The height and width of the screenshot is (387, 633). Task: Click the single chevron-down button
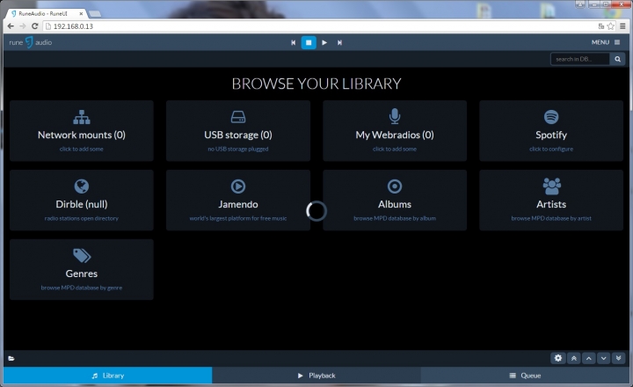click(x=603, y=358)
